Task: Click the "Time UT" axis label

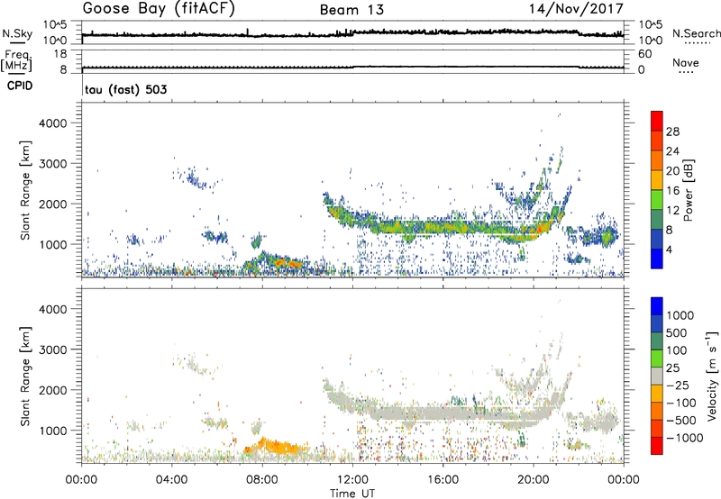Action: tap(352, 494)
